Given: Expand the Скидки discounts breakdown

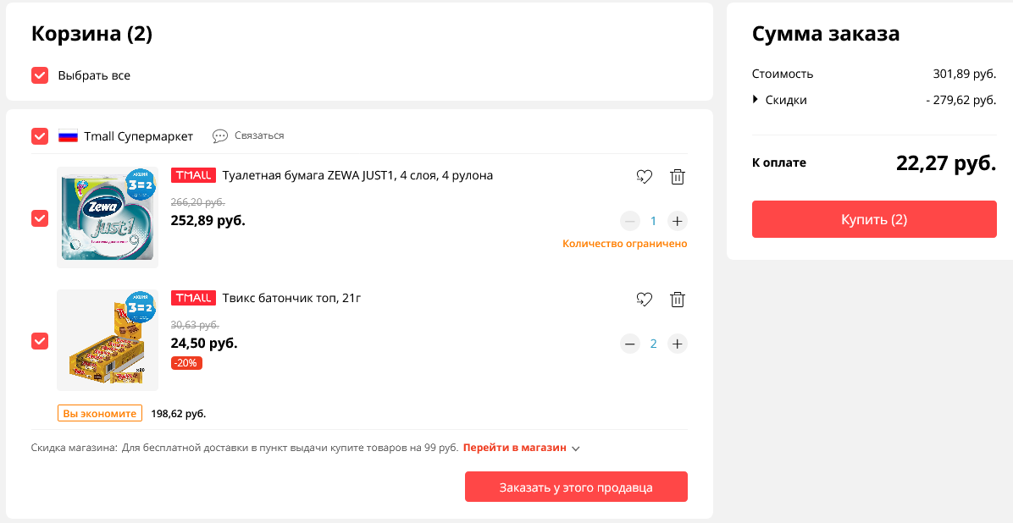Looking at the screenshot, I should pos(756,100).
